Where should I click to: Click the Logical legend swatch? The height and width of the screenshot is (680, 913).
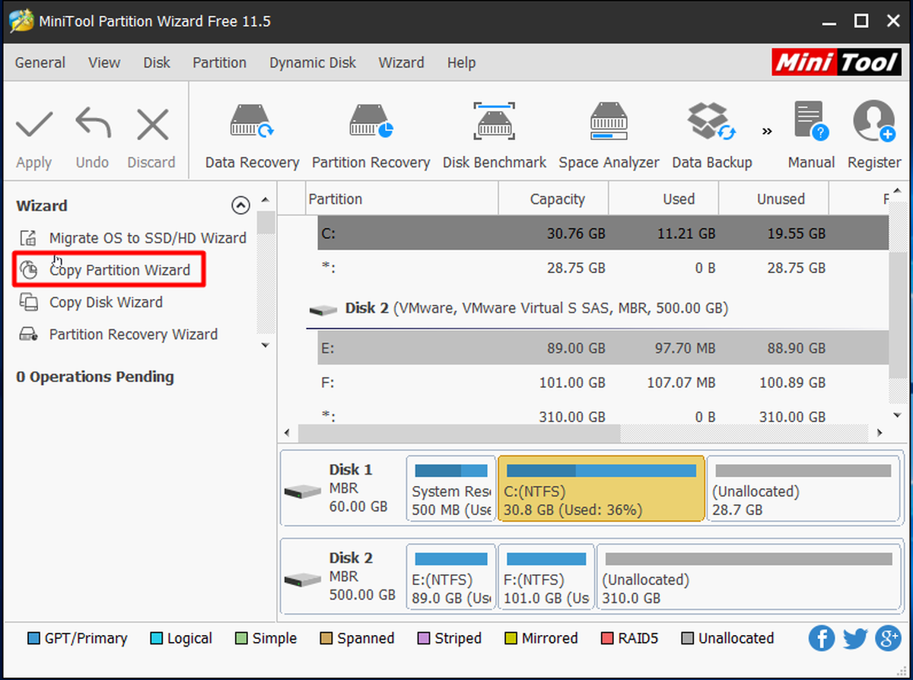[x=156, y=638]
